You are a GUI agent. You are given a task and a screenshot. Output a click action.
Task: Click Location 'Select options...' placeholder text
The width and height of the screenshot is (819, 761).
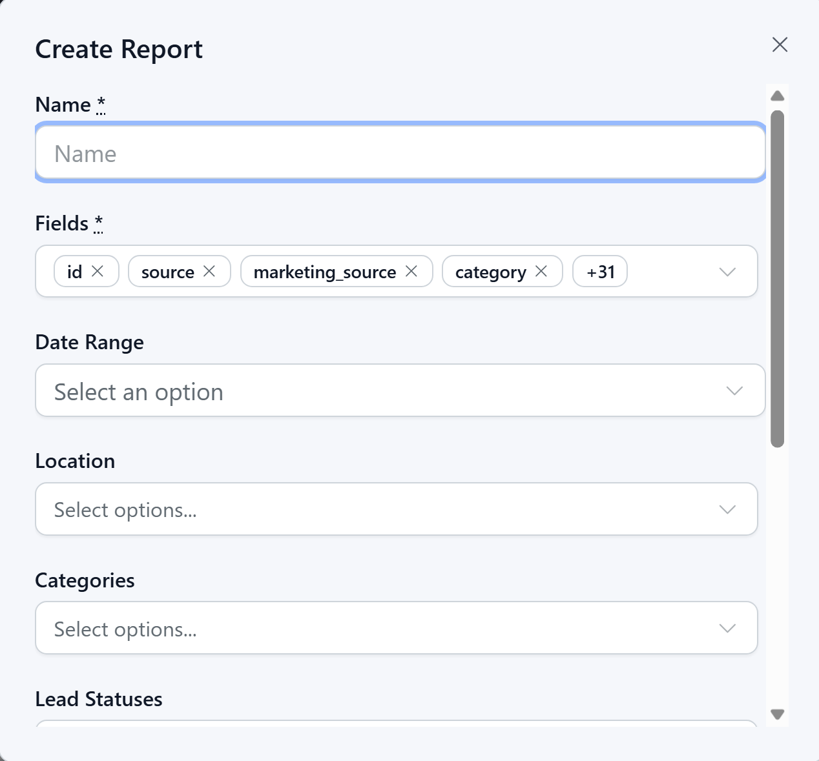125,511
